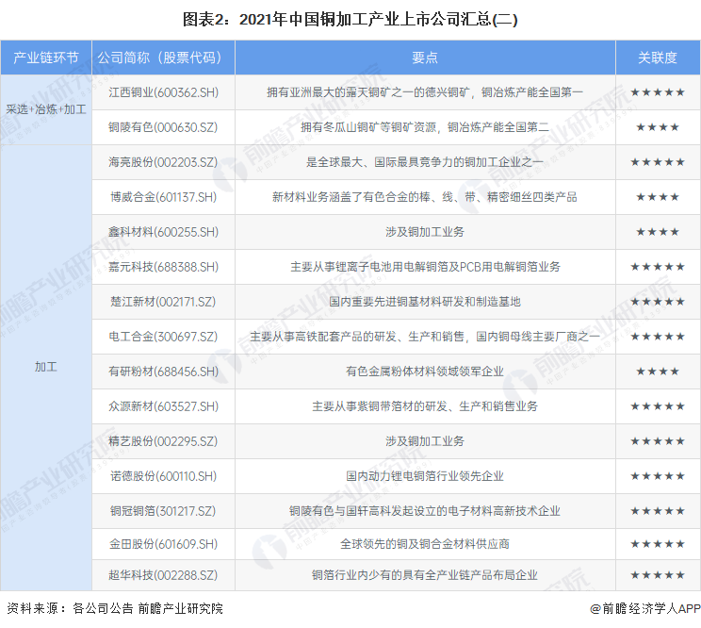
Task: Click 涉及铜加工业务 in the 鑫科材料 row
Action: (x=425, y=232)
